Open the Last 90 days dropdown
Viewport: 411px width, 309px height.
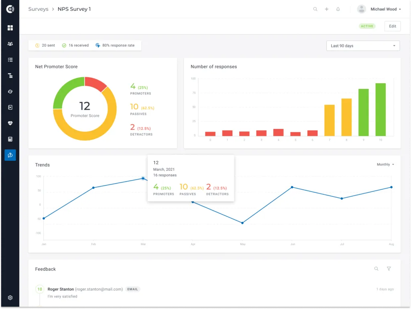363,46
